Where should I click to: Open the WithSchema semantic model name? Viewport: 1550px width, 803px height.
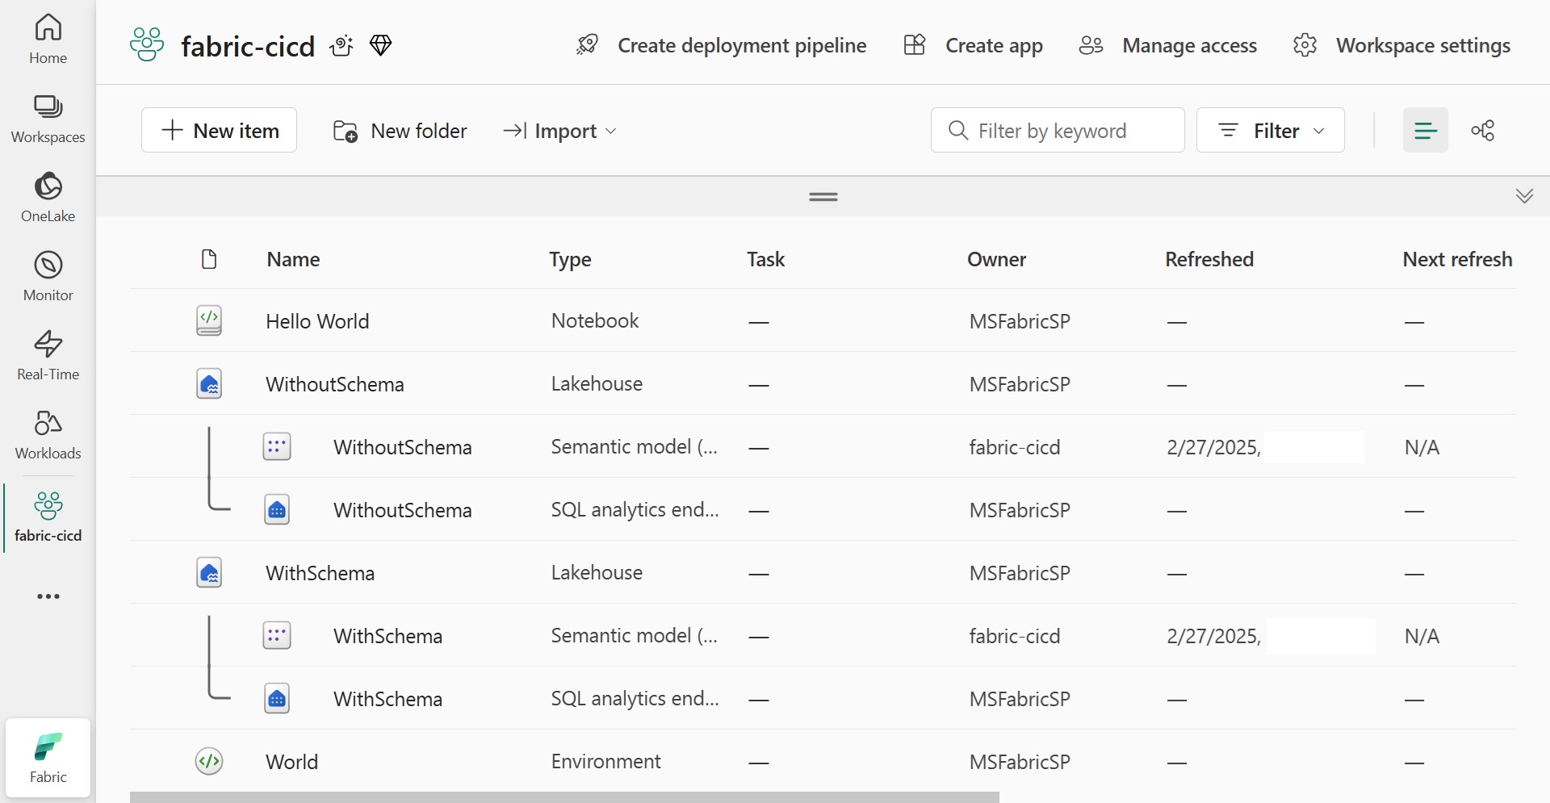[388, 636]
